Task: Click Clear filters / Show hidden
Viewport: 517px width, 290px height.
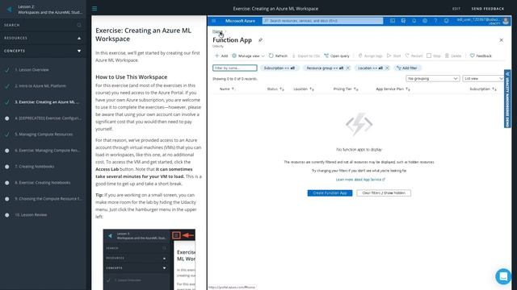Action: click(x=384, y=193)
